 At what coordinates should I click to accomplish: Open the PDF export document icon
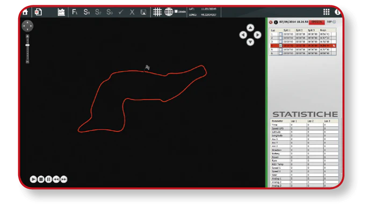coord(38,12)
